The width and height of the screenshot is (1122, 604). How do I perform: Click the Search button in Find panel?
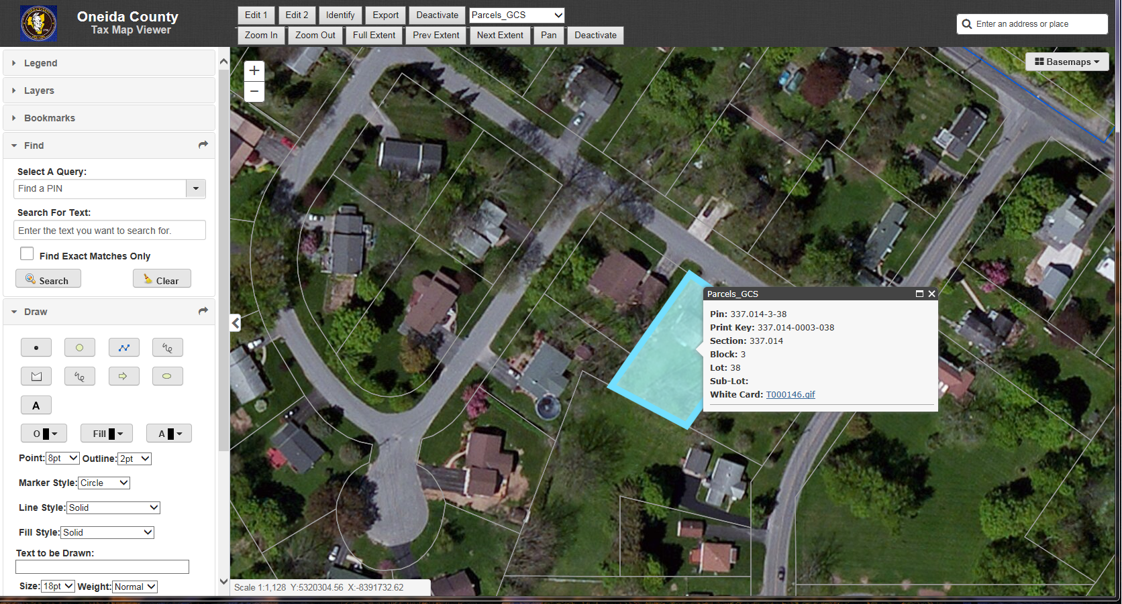coord(48,279)
